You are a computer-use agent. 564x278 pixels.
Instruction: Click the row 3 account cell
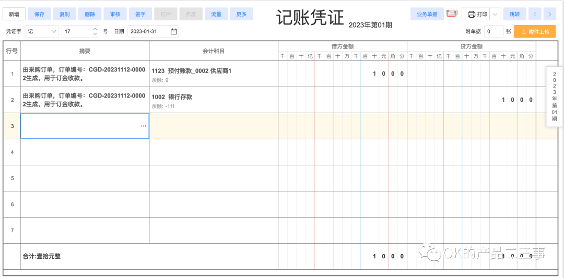(x=214, y=126)
